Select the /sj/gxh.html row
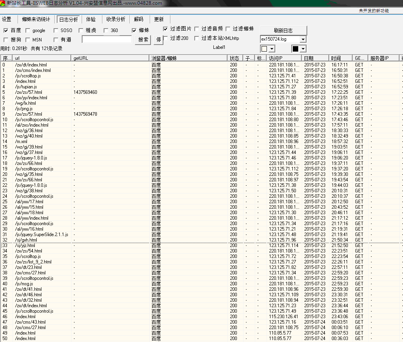 (202, 240)
